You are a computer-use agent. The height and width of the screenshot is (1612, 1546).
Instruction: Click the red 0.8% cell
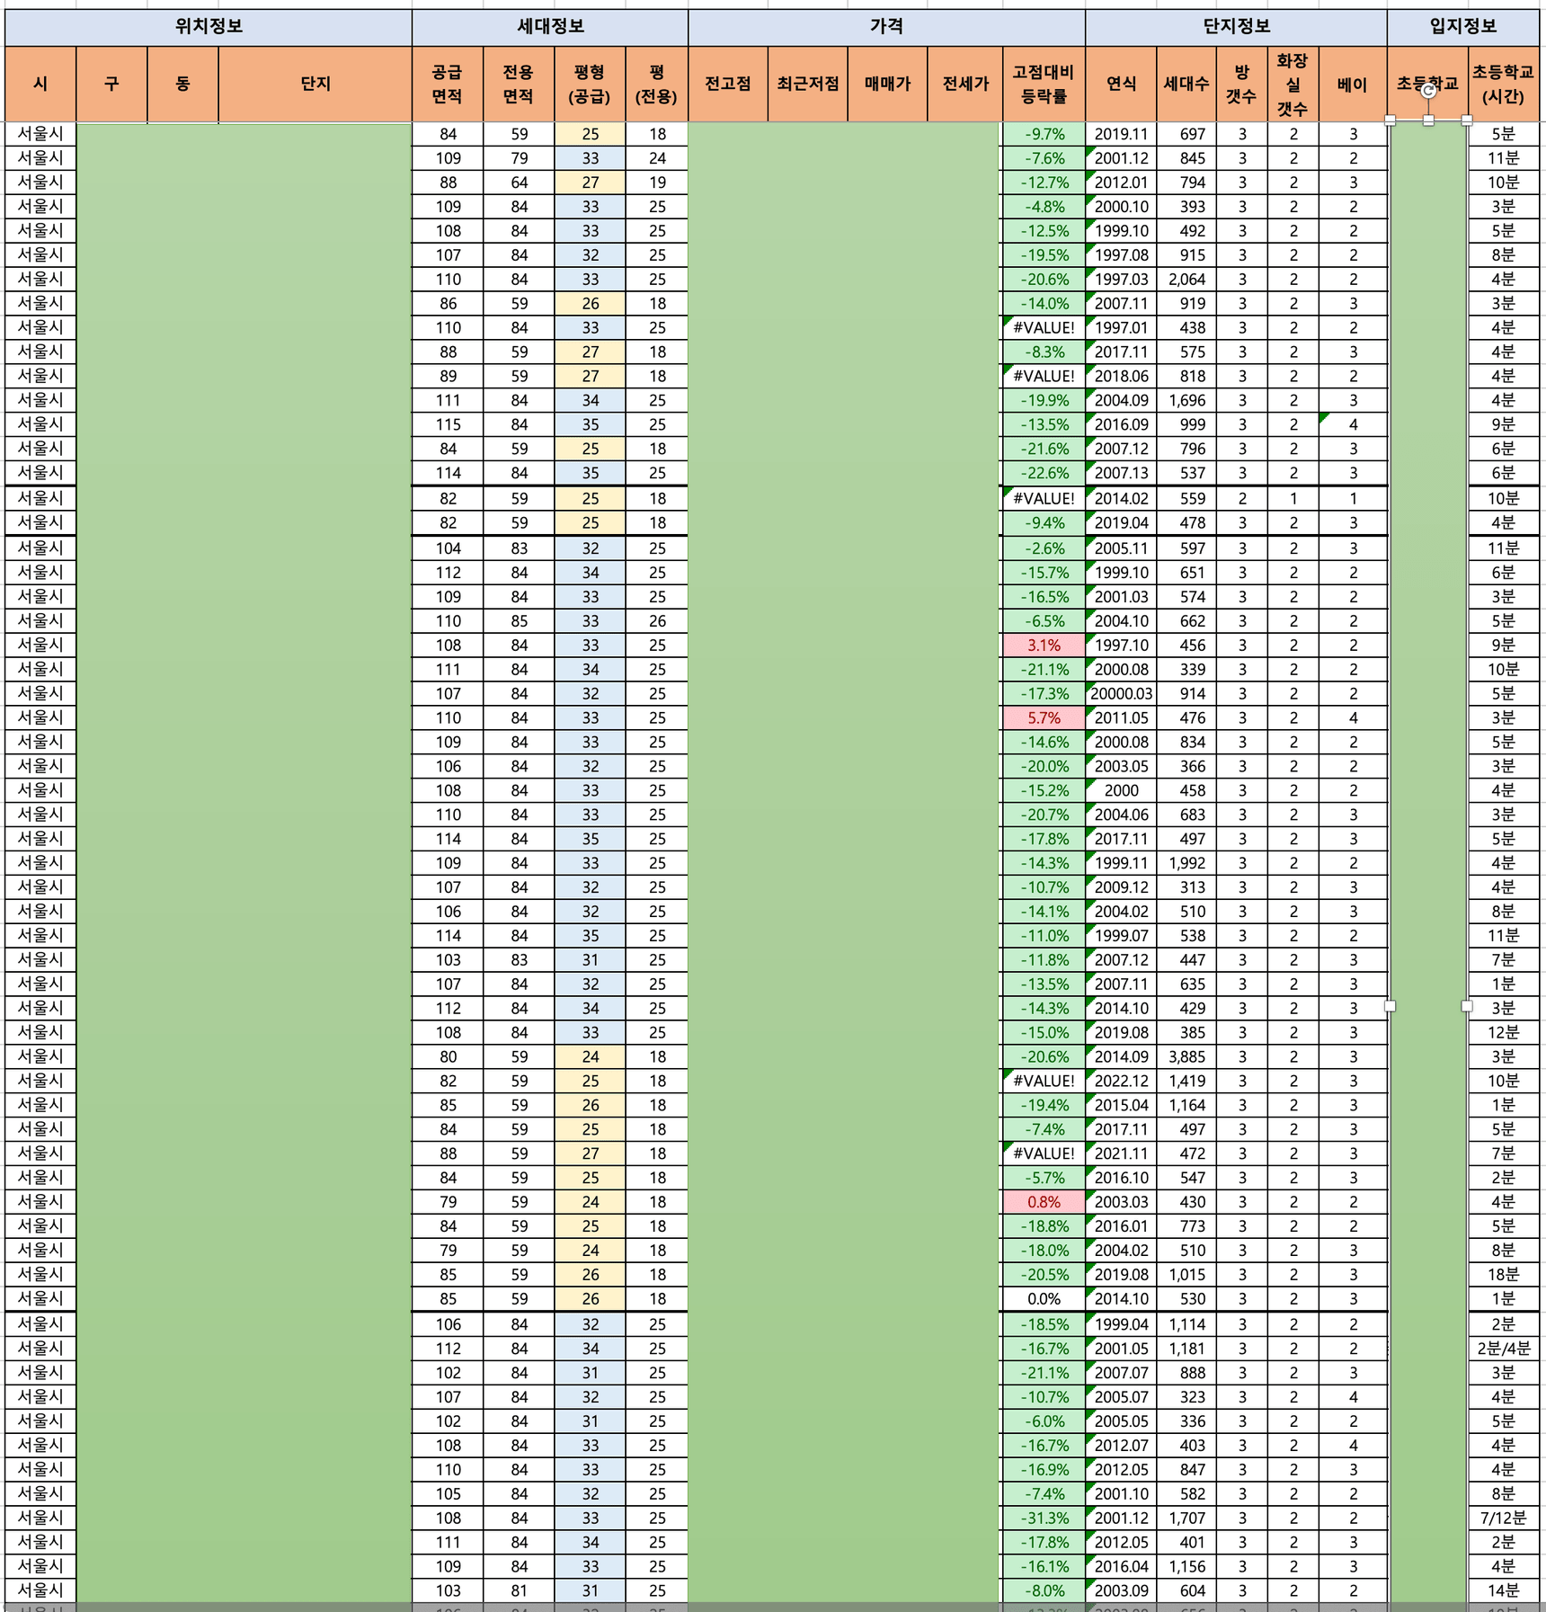click(x=1044, y=1202)
